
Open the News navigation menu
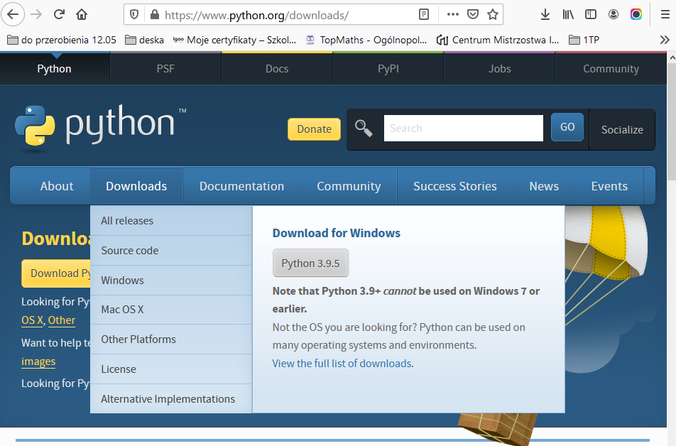click(x=544, y=186)
